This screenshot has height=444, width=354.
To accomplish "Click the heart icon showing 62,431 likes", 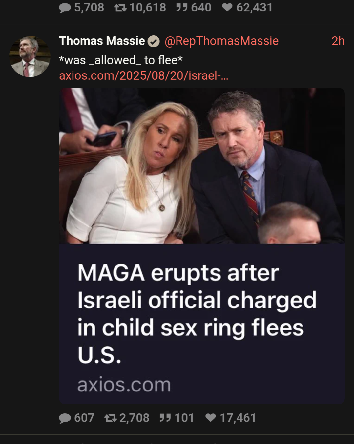I will (227, 7).
